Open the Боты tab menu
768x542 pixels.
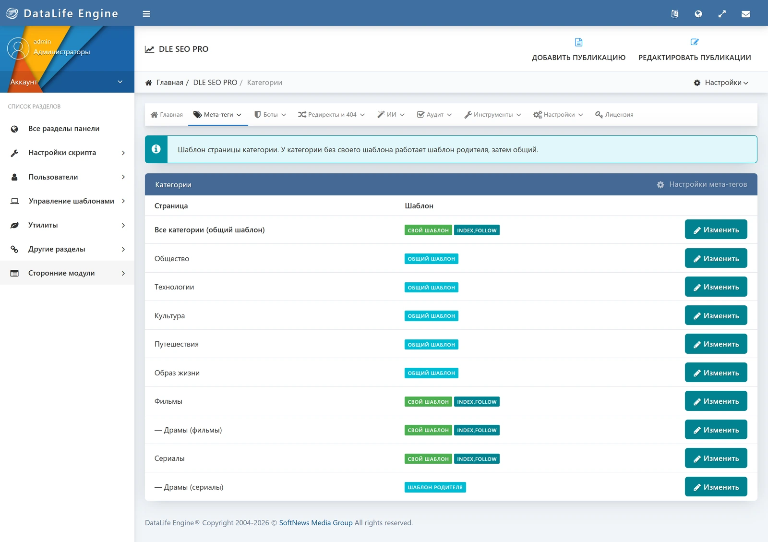[270, 115]
